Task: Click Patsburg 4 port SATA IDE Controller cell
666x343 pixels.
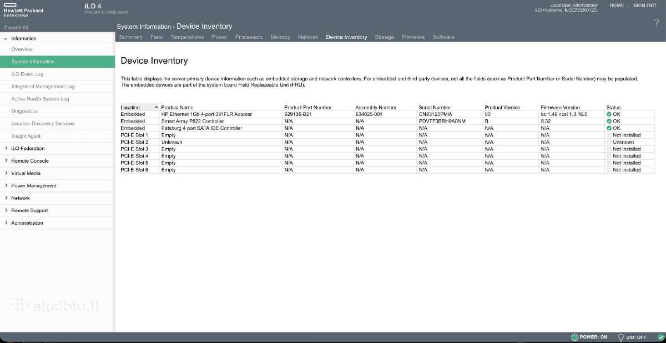Action: [201, 128]
